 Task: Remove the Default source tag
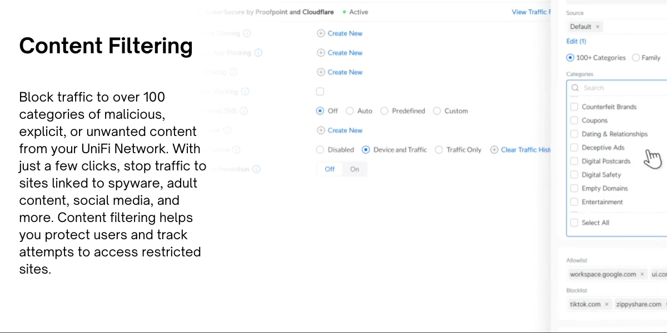[598, 27]
